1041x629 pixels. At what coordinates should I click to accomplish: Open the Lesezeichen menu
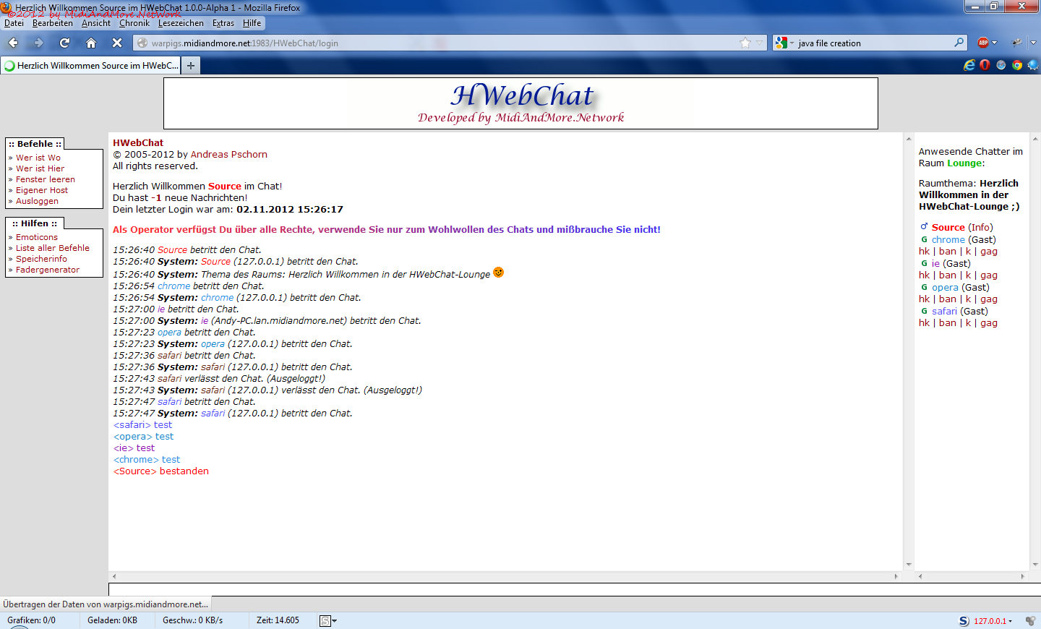click(181, 23)
